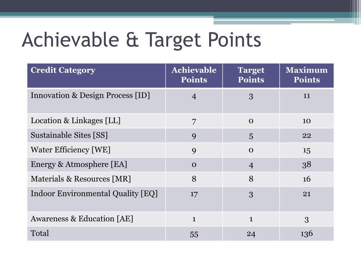
Task: Select Total maximum value 136
Action: (x=307, y=234)
